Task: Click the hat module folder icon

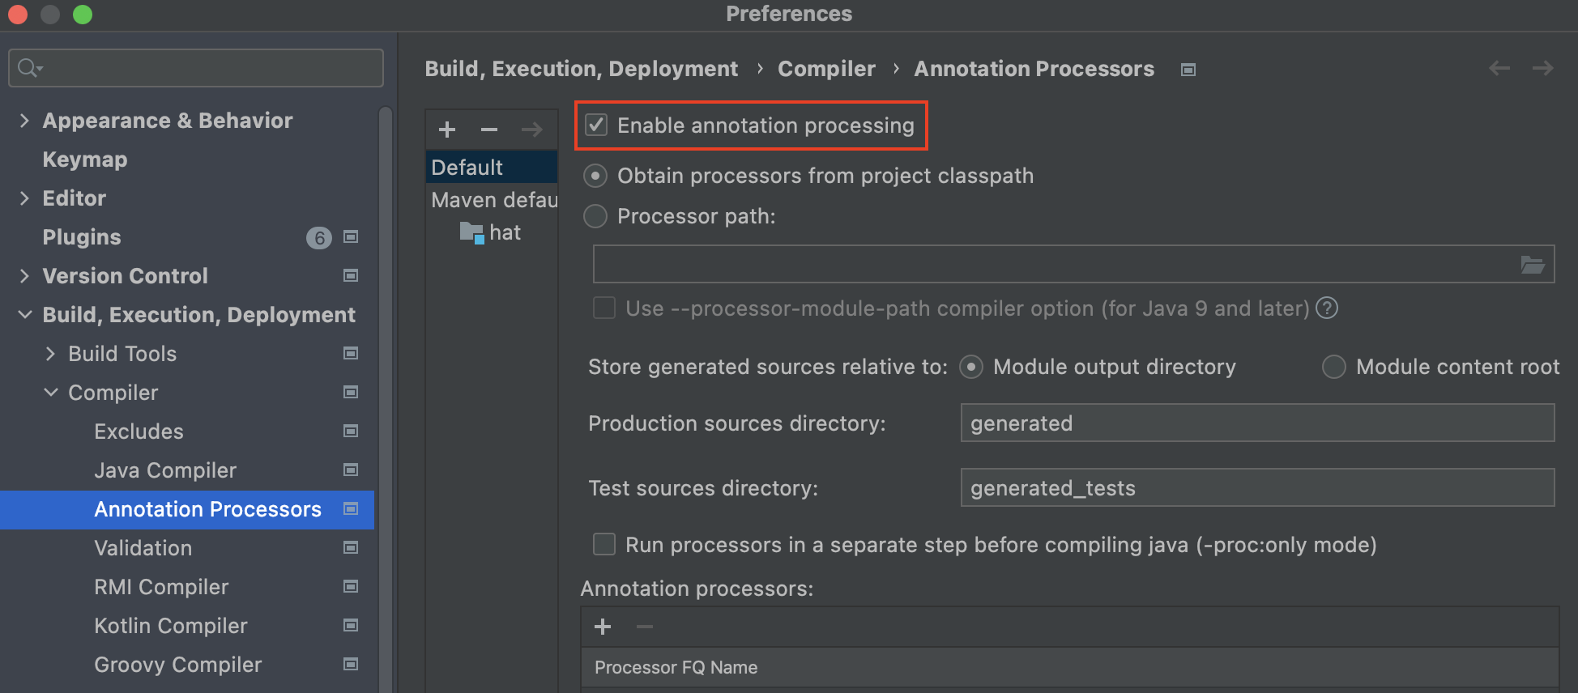Action: click(x=471, y=233)
